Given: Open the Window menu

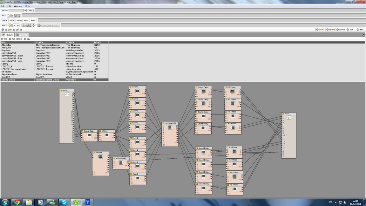Looking at the screenshot, I should [x=18, y=6].
